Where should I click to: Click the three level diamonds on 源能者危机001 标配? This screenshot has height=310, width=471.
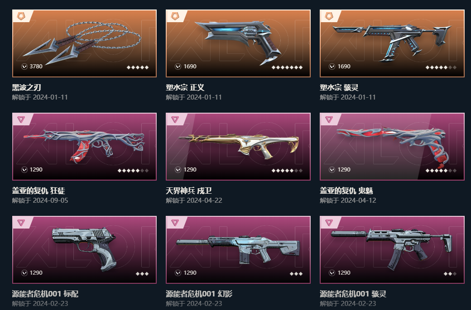[142, 274]
